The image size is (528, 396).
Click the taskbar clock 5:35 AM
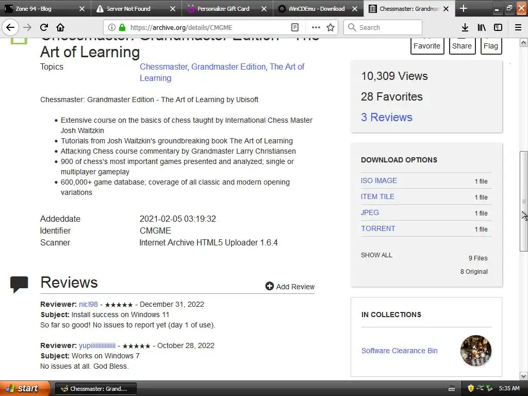509,388
